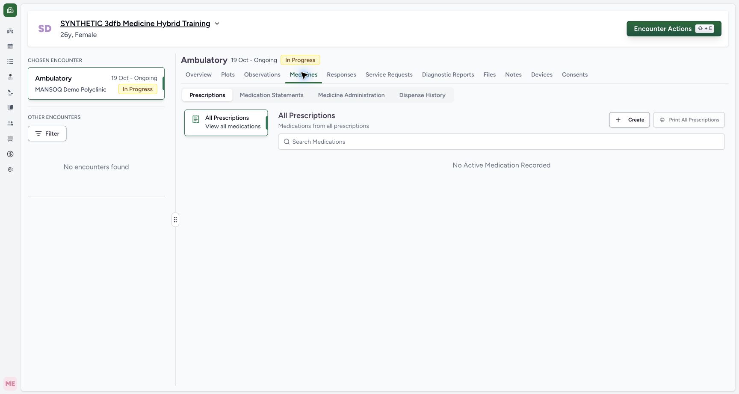Image resolution: width=739 pixels, height=394 pixels.
Task: Select the Dispense History sub-tab
Action: tap(423, 95)
